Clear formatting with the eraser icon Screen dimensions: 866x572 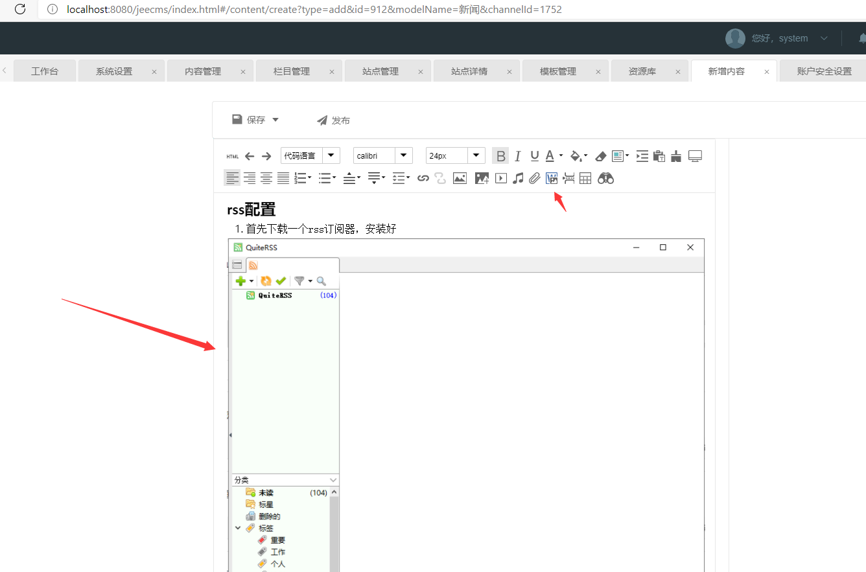click(601, 156)
